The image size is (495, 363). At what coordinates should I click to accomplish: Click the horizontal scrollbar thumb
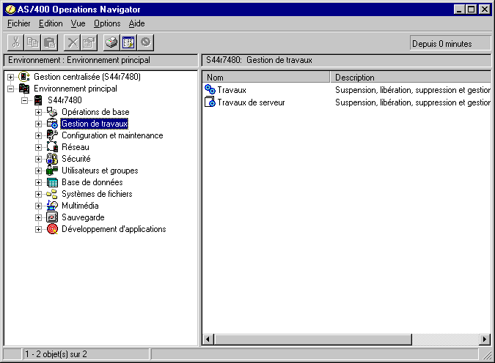pos(313,340)
